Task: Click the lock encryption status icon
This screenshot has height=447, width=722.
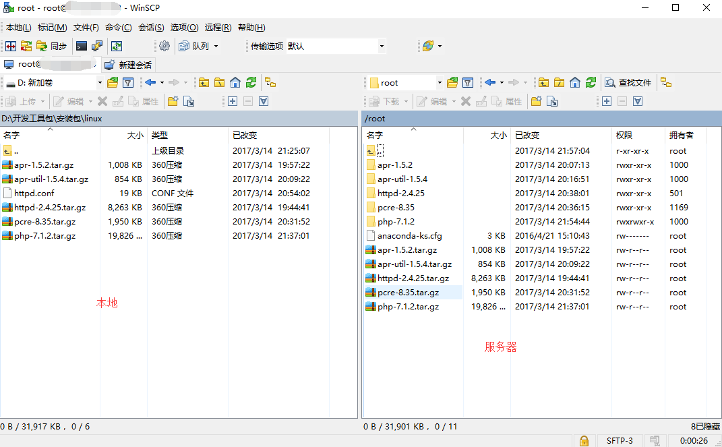Action: coord(584,440)
